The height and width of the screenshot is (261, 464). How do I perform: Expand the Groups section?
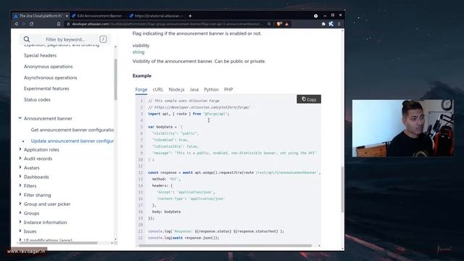coord(20,212)
